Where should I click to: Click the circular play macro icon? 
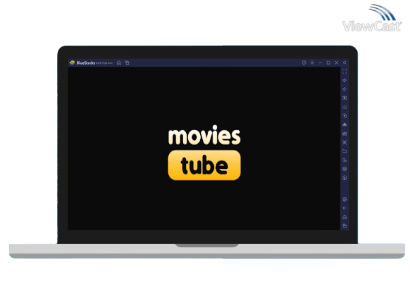[345, 116]
